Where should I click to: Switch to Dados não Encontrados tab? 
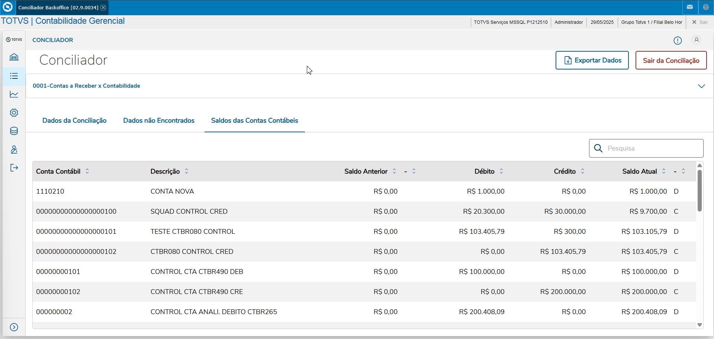point(159,120)
